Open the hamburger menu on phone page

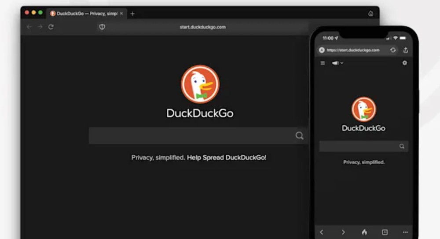(x=323, y=63)
